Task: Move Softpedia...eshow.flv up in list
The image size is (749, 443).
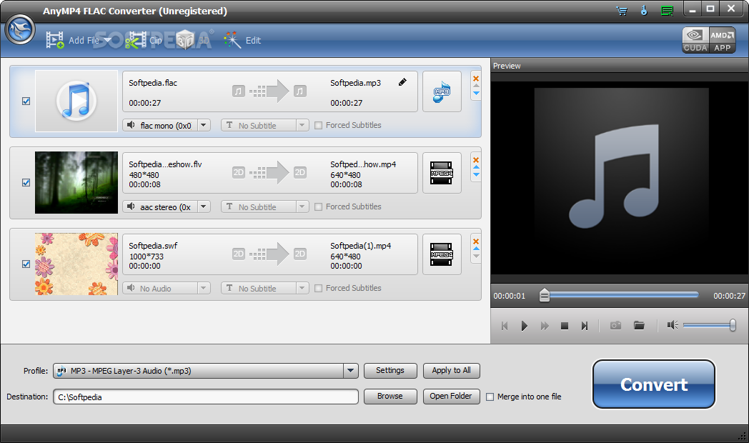Action: click(x=476, y=167)
